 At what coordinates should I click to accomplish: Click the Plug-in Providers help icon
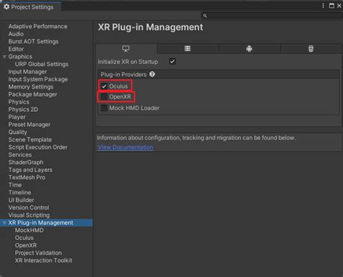[x=152, y=74]
